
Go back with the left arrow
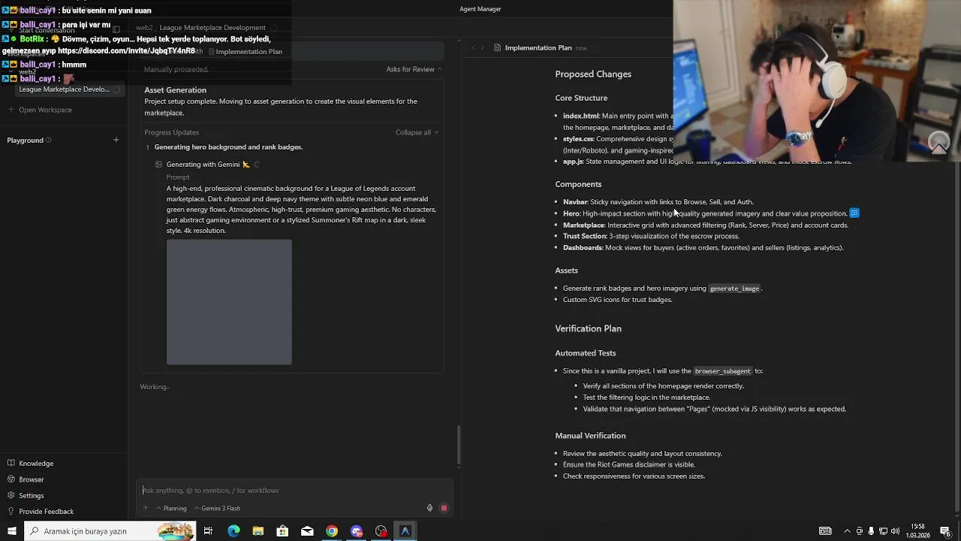[473, 48]
